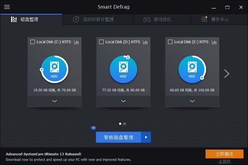Screen dimensions: 248x165
Task: Maximize the Smart Defrag window
Action: tap(227, 7)
